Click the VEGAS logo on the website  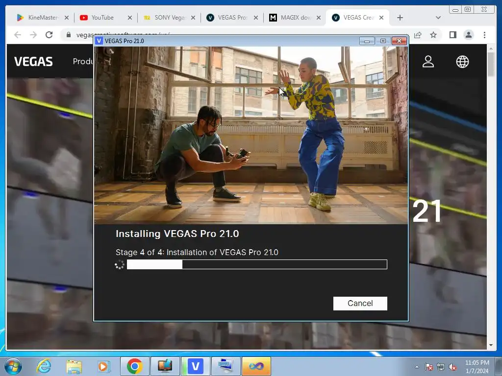[x=33, y=61]
